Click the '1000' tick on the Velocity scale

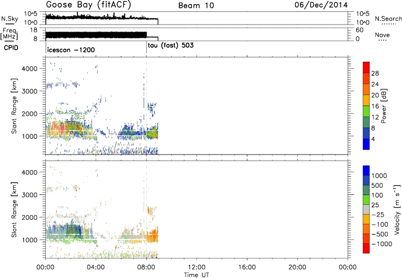tap(379, 176)
